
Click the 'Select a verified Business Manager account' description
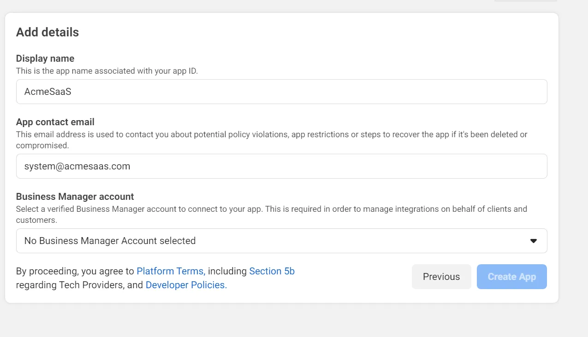[272, 215]
